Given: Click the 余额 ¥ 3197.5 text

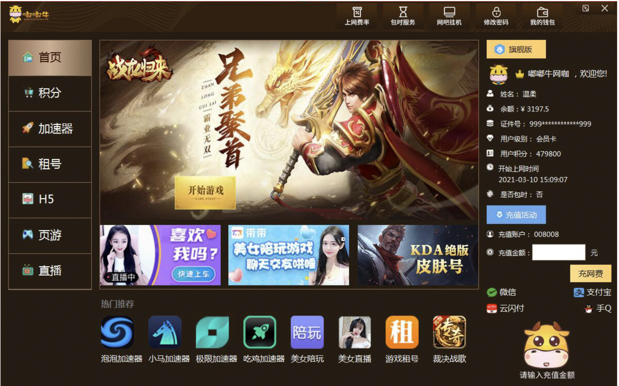Looking at the screenshot, I should pos(524,109).
